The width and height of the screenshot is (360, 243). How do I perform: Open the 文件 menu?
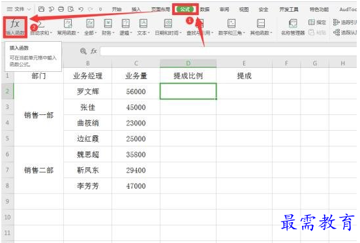point(19,9)
